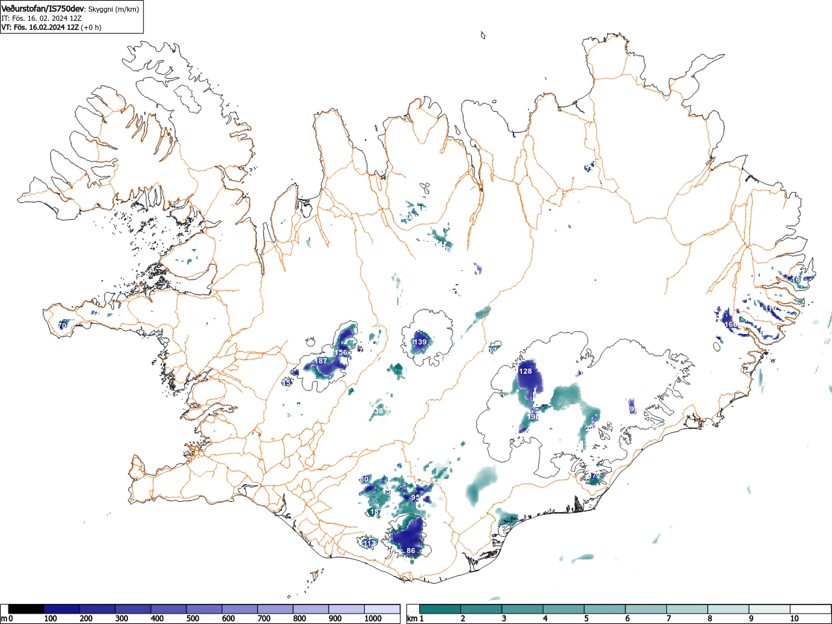The width and height of the screenshot is (832, 624).
Task: Click the IT: Fös. 16. 02. 2024 12Z line
Action: coord(41,18)
